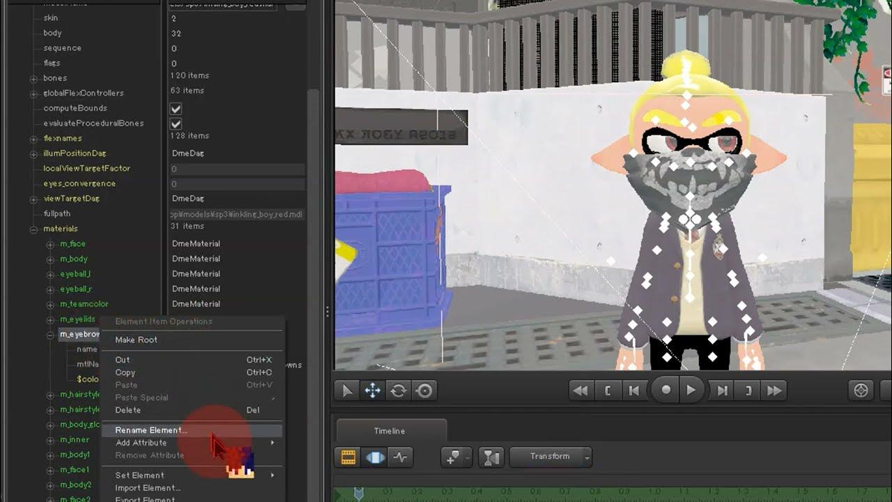The image size is (892, 502).
Task: Collapse the materials tree node
Action: tap(33, 229)
